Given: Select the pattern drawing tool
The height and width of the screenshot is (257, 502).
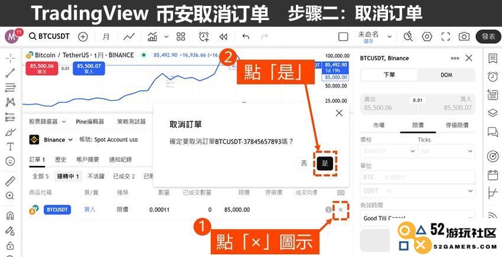Looking at the screenshot, I should [x=10, y=102].
